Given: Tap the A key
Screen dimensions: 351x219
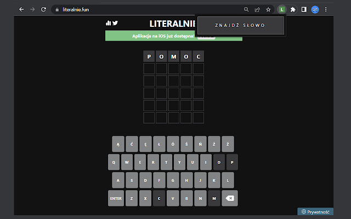Looking at the screenshot, I should (x=118, y=180).
